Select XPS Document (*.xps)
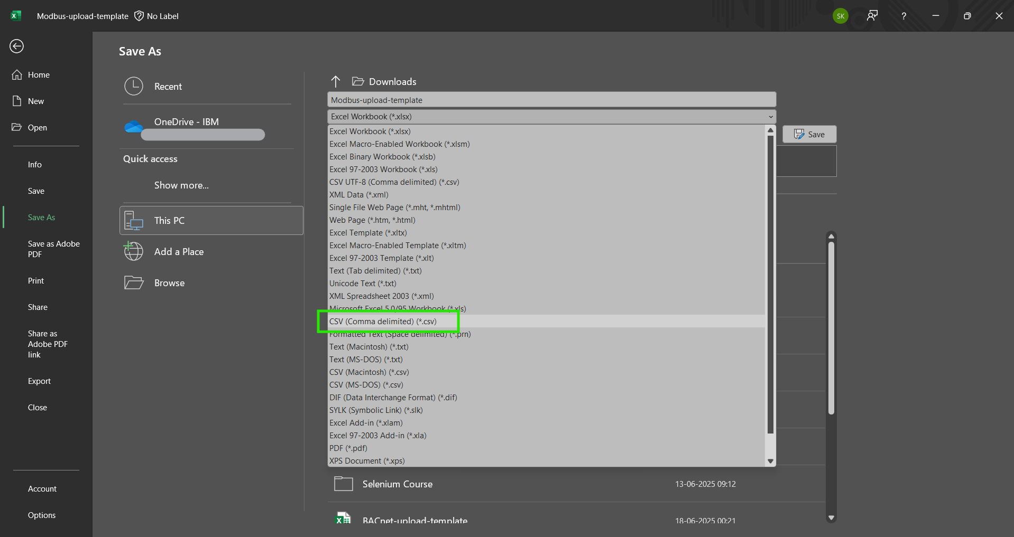Screen dimensions: 1014x537 coord(546,461)
